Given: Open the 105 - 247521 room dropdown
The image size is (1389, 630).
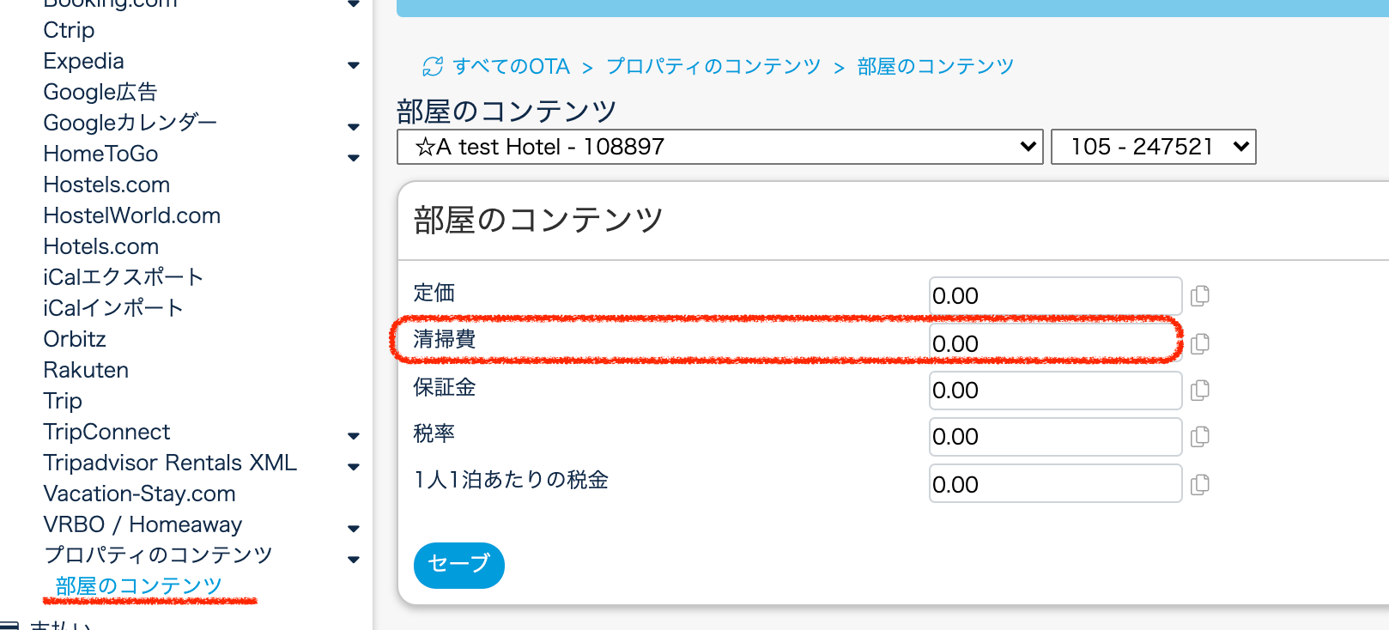Looking at the screenshot, I should [1153, 147].
